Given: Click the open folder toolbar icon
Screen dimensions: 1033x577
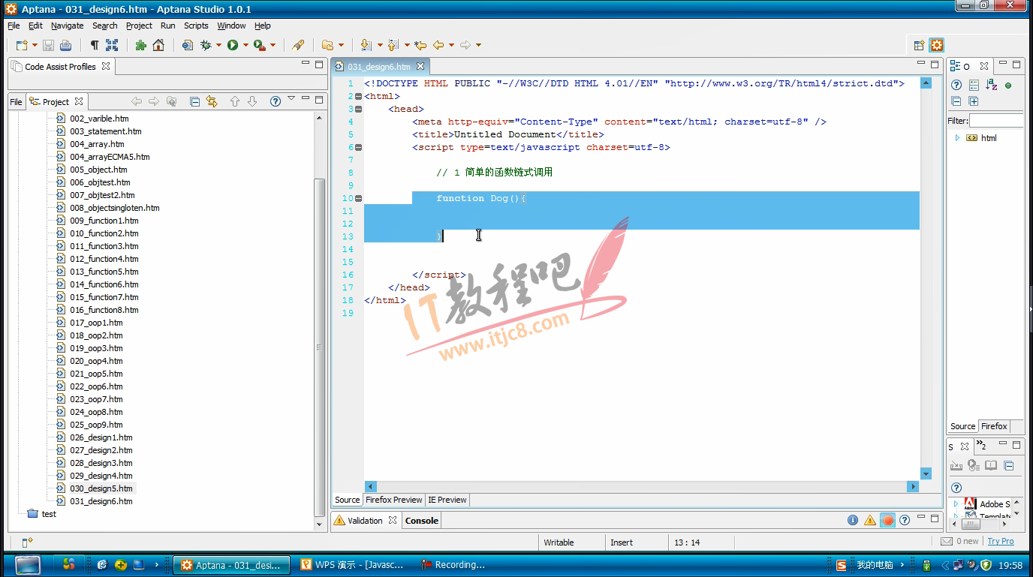Looking at the screenshot, I should [x=327, y=45].
